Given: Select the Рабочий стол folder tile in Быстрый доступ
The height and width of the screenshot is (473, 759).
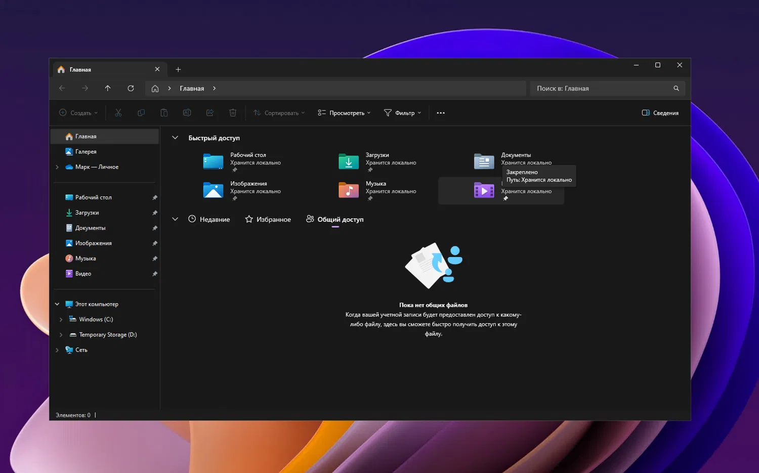Looking at the screenshot, I should (x=242, y=162).
